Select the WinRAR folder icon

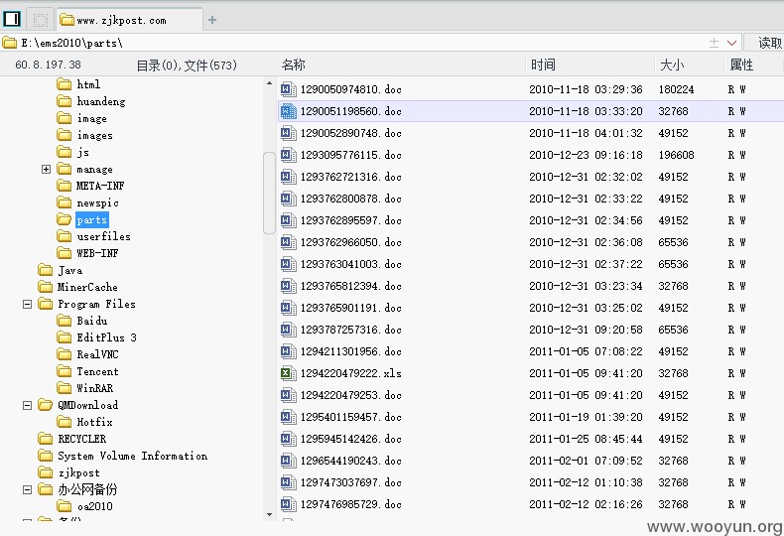click(64, 388)
